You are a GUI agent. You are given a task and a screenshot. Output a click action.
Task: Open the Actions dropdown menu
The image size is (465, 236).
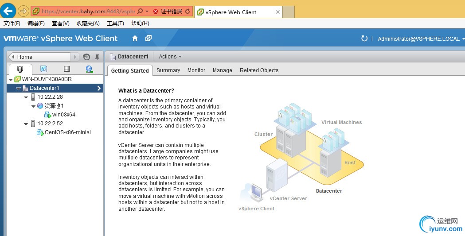(170, 57)
